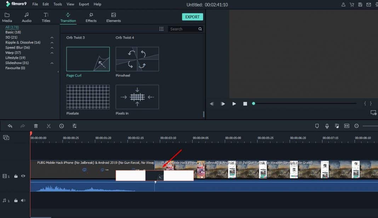Switch to the Media tab
The height and width of the screenshot is (218, 378).
(7, 17)
